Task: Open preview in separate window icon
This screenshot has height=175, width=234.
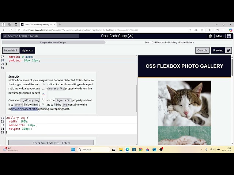Action: point(228,50)
